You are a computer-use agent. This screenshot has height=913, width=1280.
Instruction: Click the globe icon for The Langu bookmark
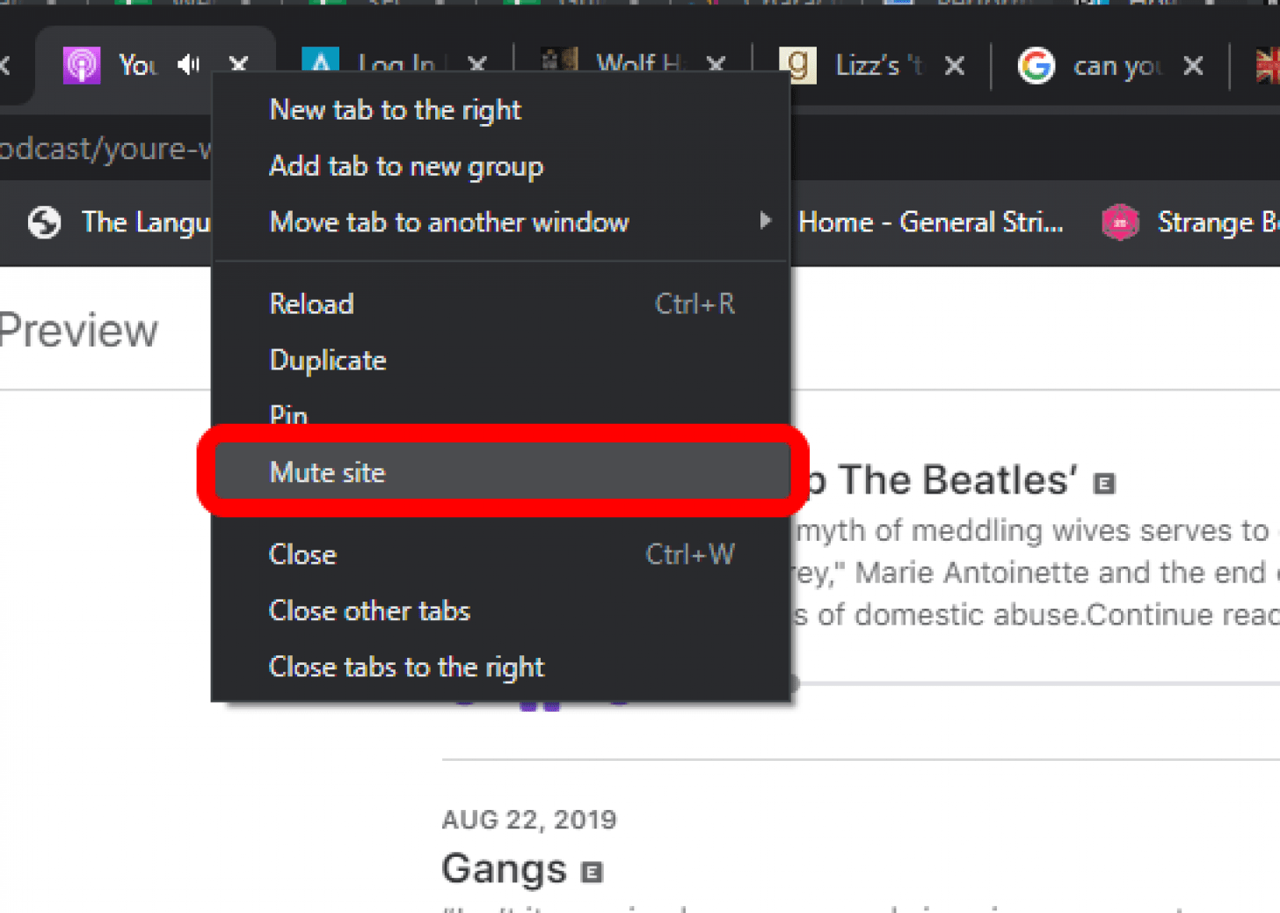[x=44, y=223]
